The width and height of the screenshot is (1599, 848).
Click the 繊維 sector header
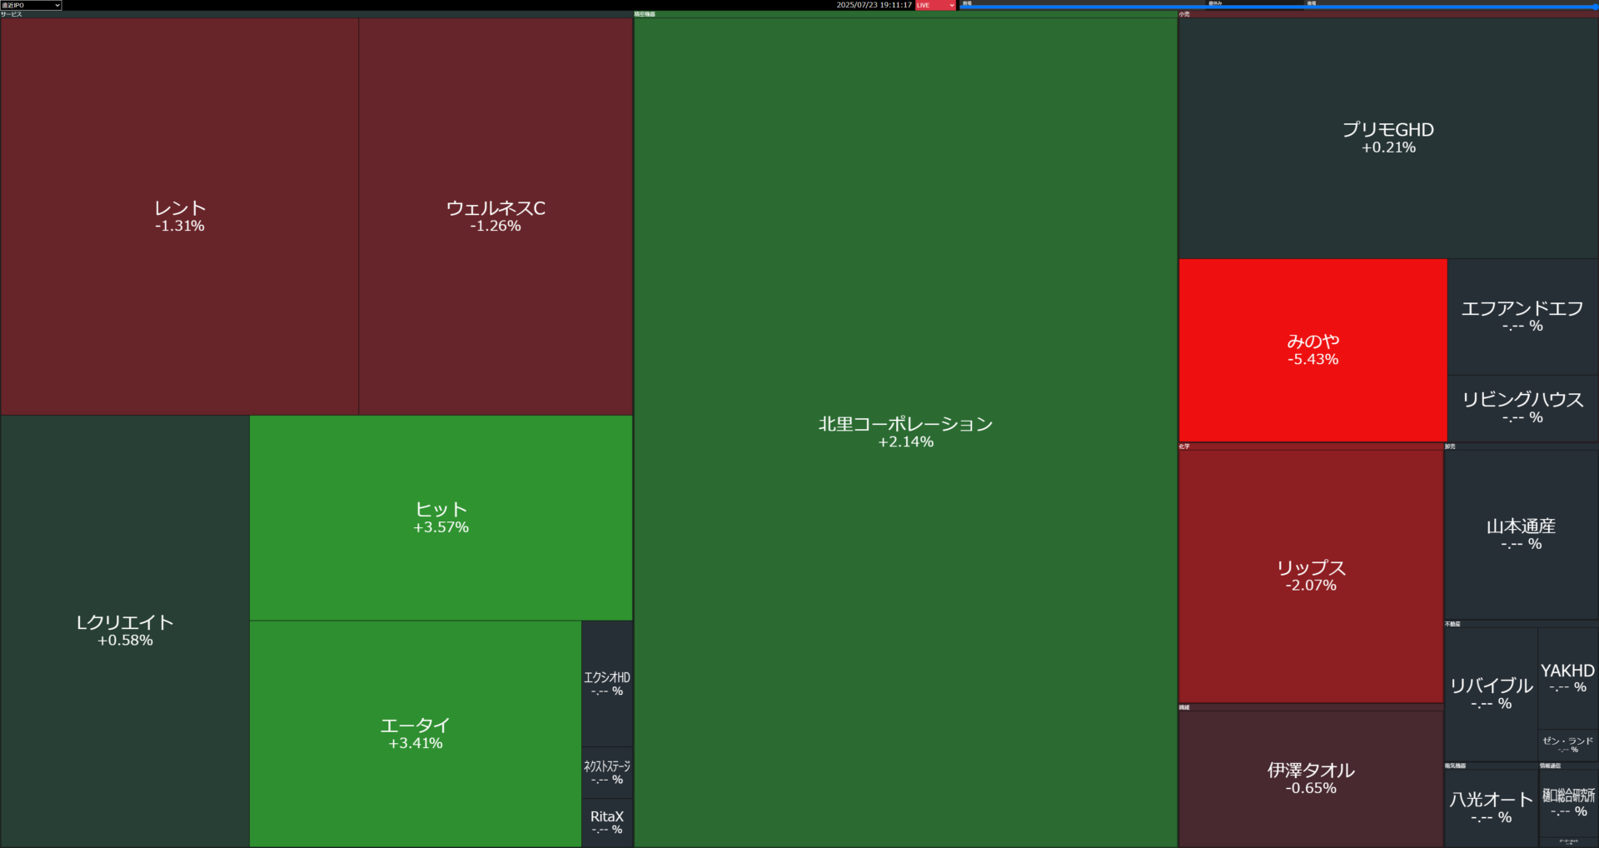click(1311, 707)
